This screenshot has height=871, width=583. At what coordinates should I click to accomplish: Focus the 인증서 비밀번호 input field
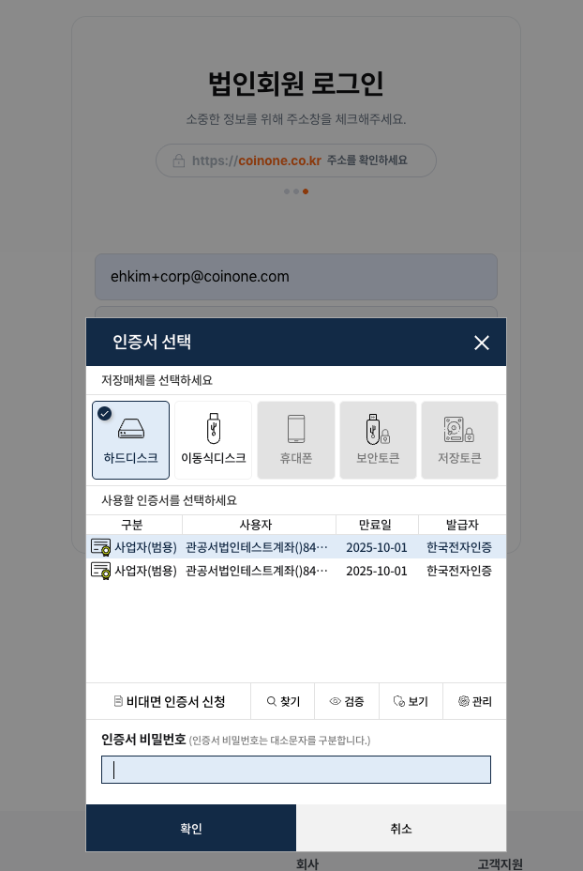pyautogui.click(x=295, y=770)
